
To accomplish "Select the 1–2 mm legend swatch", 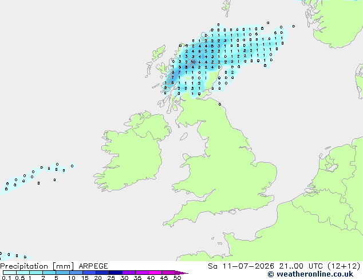I will point(36,273).
